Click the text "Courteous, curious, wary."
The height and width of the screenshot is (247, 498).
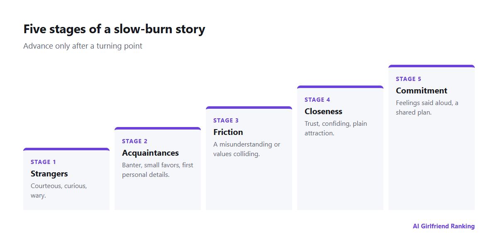click(59, 191)
